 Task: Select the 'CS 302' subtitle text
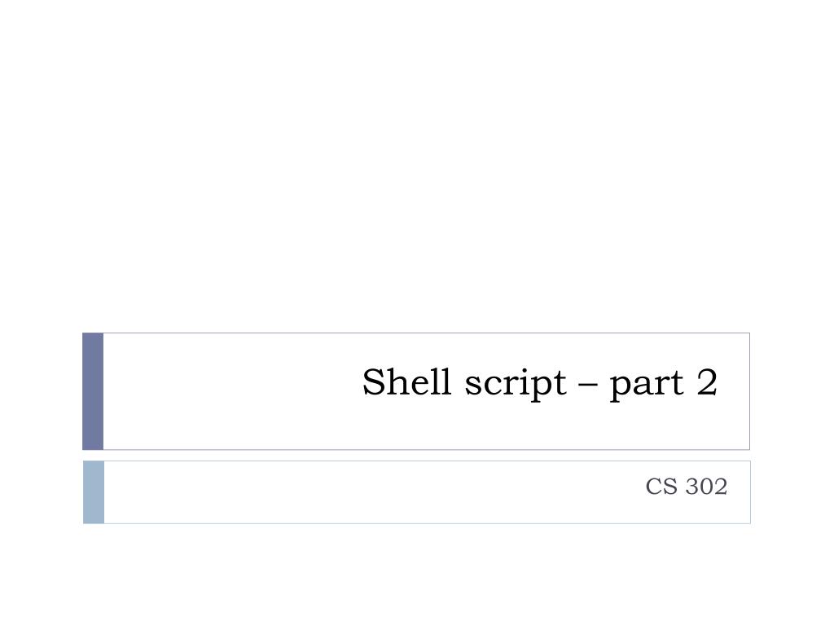tap(686, 487)
